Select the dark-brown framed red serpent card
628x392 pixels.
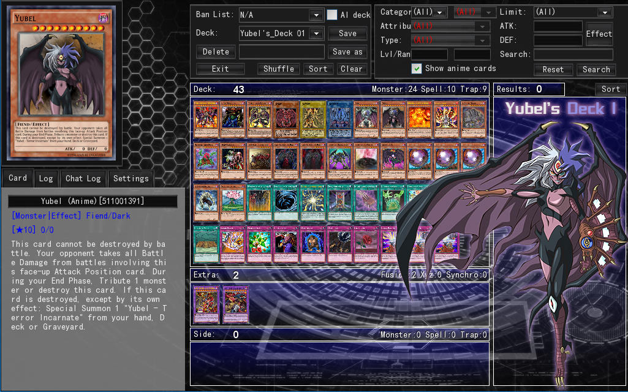click(286, 119)
